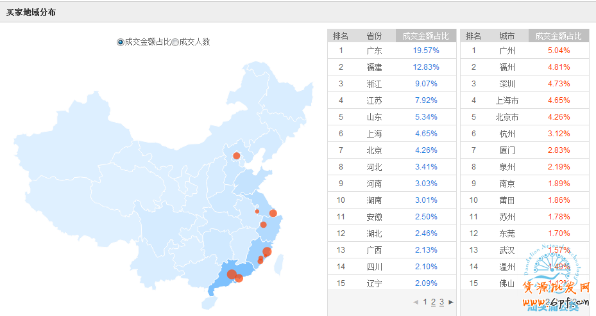596x316 pixels.
Task: Click the orange Beijing marker on the map
Action: pyautogui.click(x=236, y=155)
